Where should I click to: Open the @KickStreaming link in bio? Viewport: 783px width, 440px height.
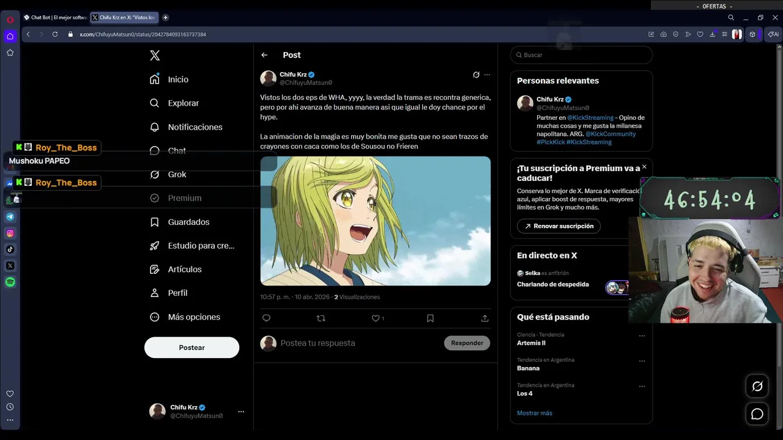pyautogui.click(x=590, y=117)
